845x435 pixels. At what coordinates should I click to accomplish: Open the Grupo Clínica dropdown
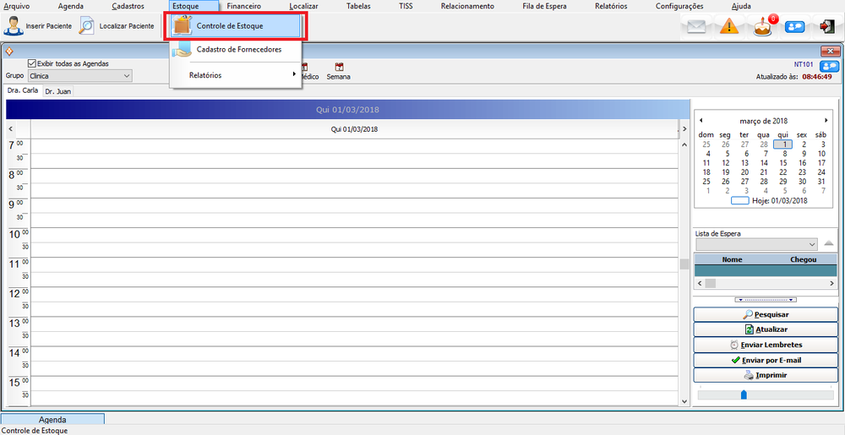[x=127, y=76]
